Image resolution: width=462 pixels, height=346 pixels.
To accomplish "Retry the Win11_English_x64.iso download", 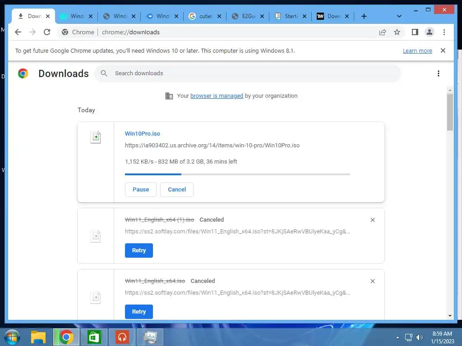I will tap(139, 312).
